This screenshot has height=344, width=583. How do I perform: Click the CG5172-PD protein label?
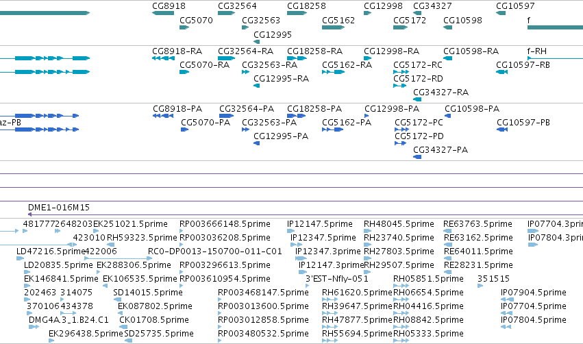419,136
